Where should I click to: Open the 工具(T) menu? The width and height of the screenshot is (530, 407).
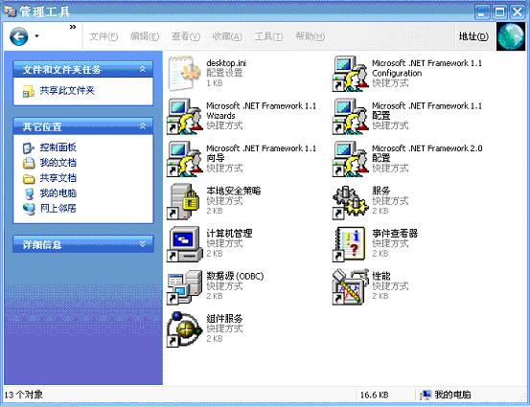click(268, 36)
